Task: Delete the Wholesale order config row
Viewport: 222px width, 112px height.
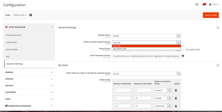Action: pyautogui.click(x=176, y=106)
